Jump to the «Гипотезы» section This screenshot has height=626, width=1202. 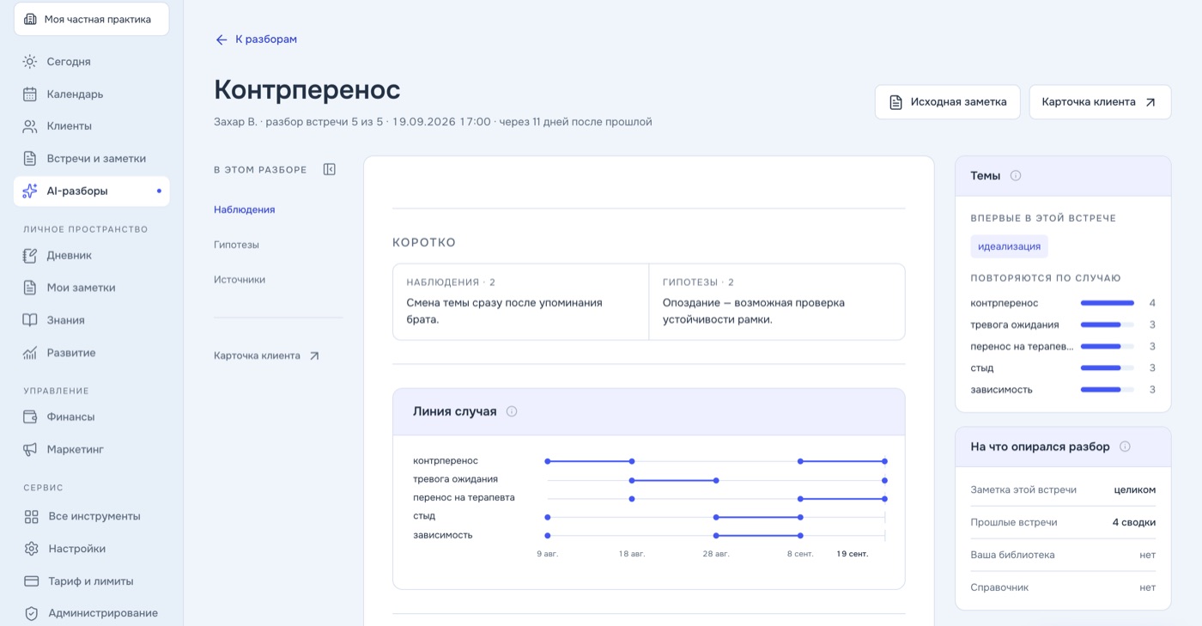click(x=236, y=245)
